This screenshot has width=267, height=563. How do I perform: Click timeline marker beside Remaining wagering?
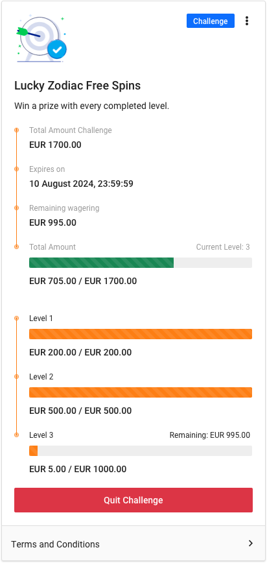pos(16,208)
